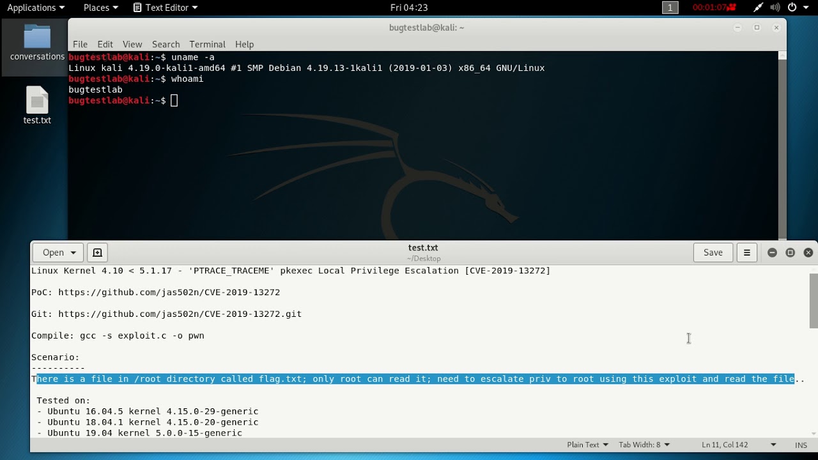Open the conversations folder on desktop
This screenshot has height=460, width=818.
[x=37, y=43]
